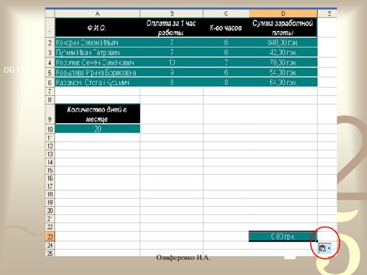The width and height of the screenshot is (367, 275).
Task: Select row 2 header
Action: tap(50, 43)
